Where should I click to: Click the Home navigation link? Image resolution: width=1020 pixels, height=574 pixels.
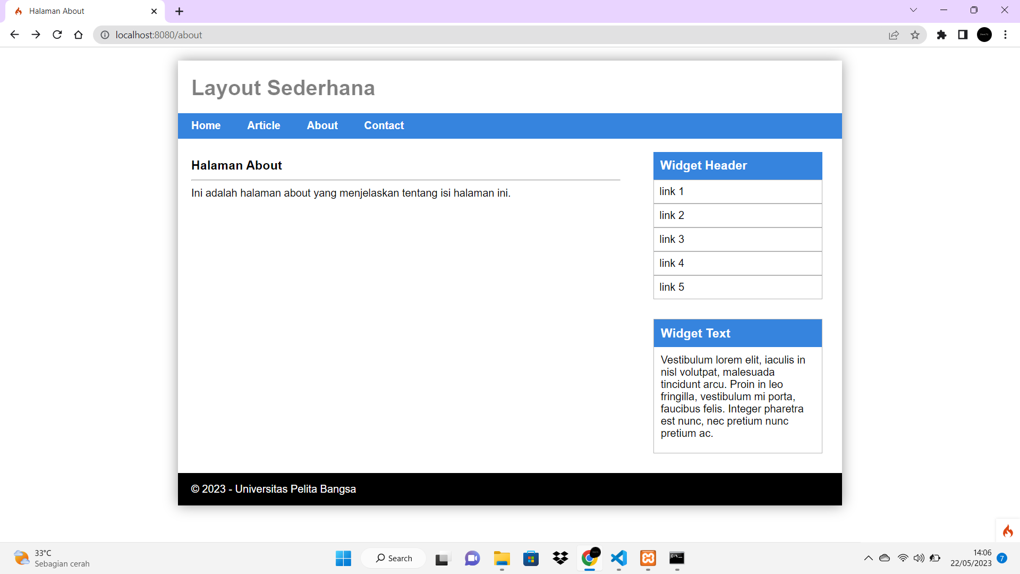coord(206,125)
